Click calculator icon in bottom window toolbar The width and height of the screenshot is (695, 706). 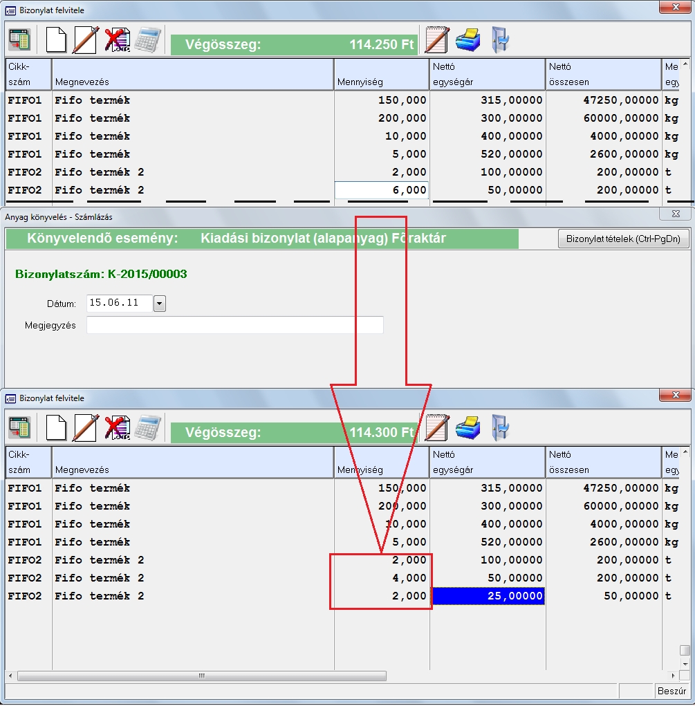tap(147, 428)
